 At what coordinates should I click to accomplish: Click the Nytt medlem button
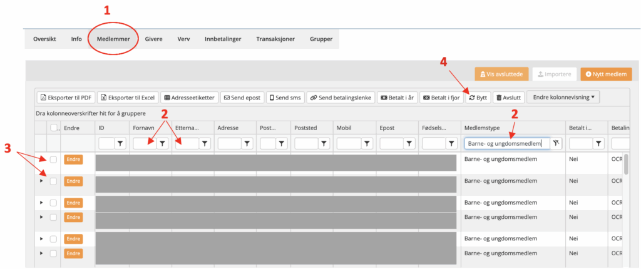[606, 74]
